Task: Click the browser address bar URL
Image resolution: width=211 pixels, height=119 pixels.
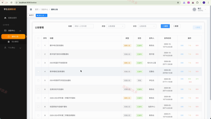Action: click(x=28, y=3)
